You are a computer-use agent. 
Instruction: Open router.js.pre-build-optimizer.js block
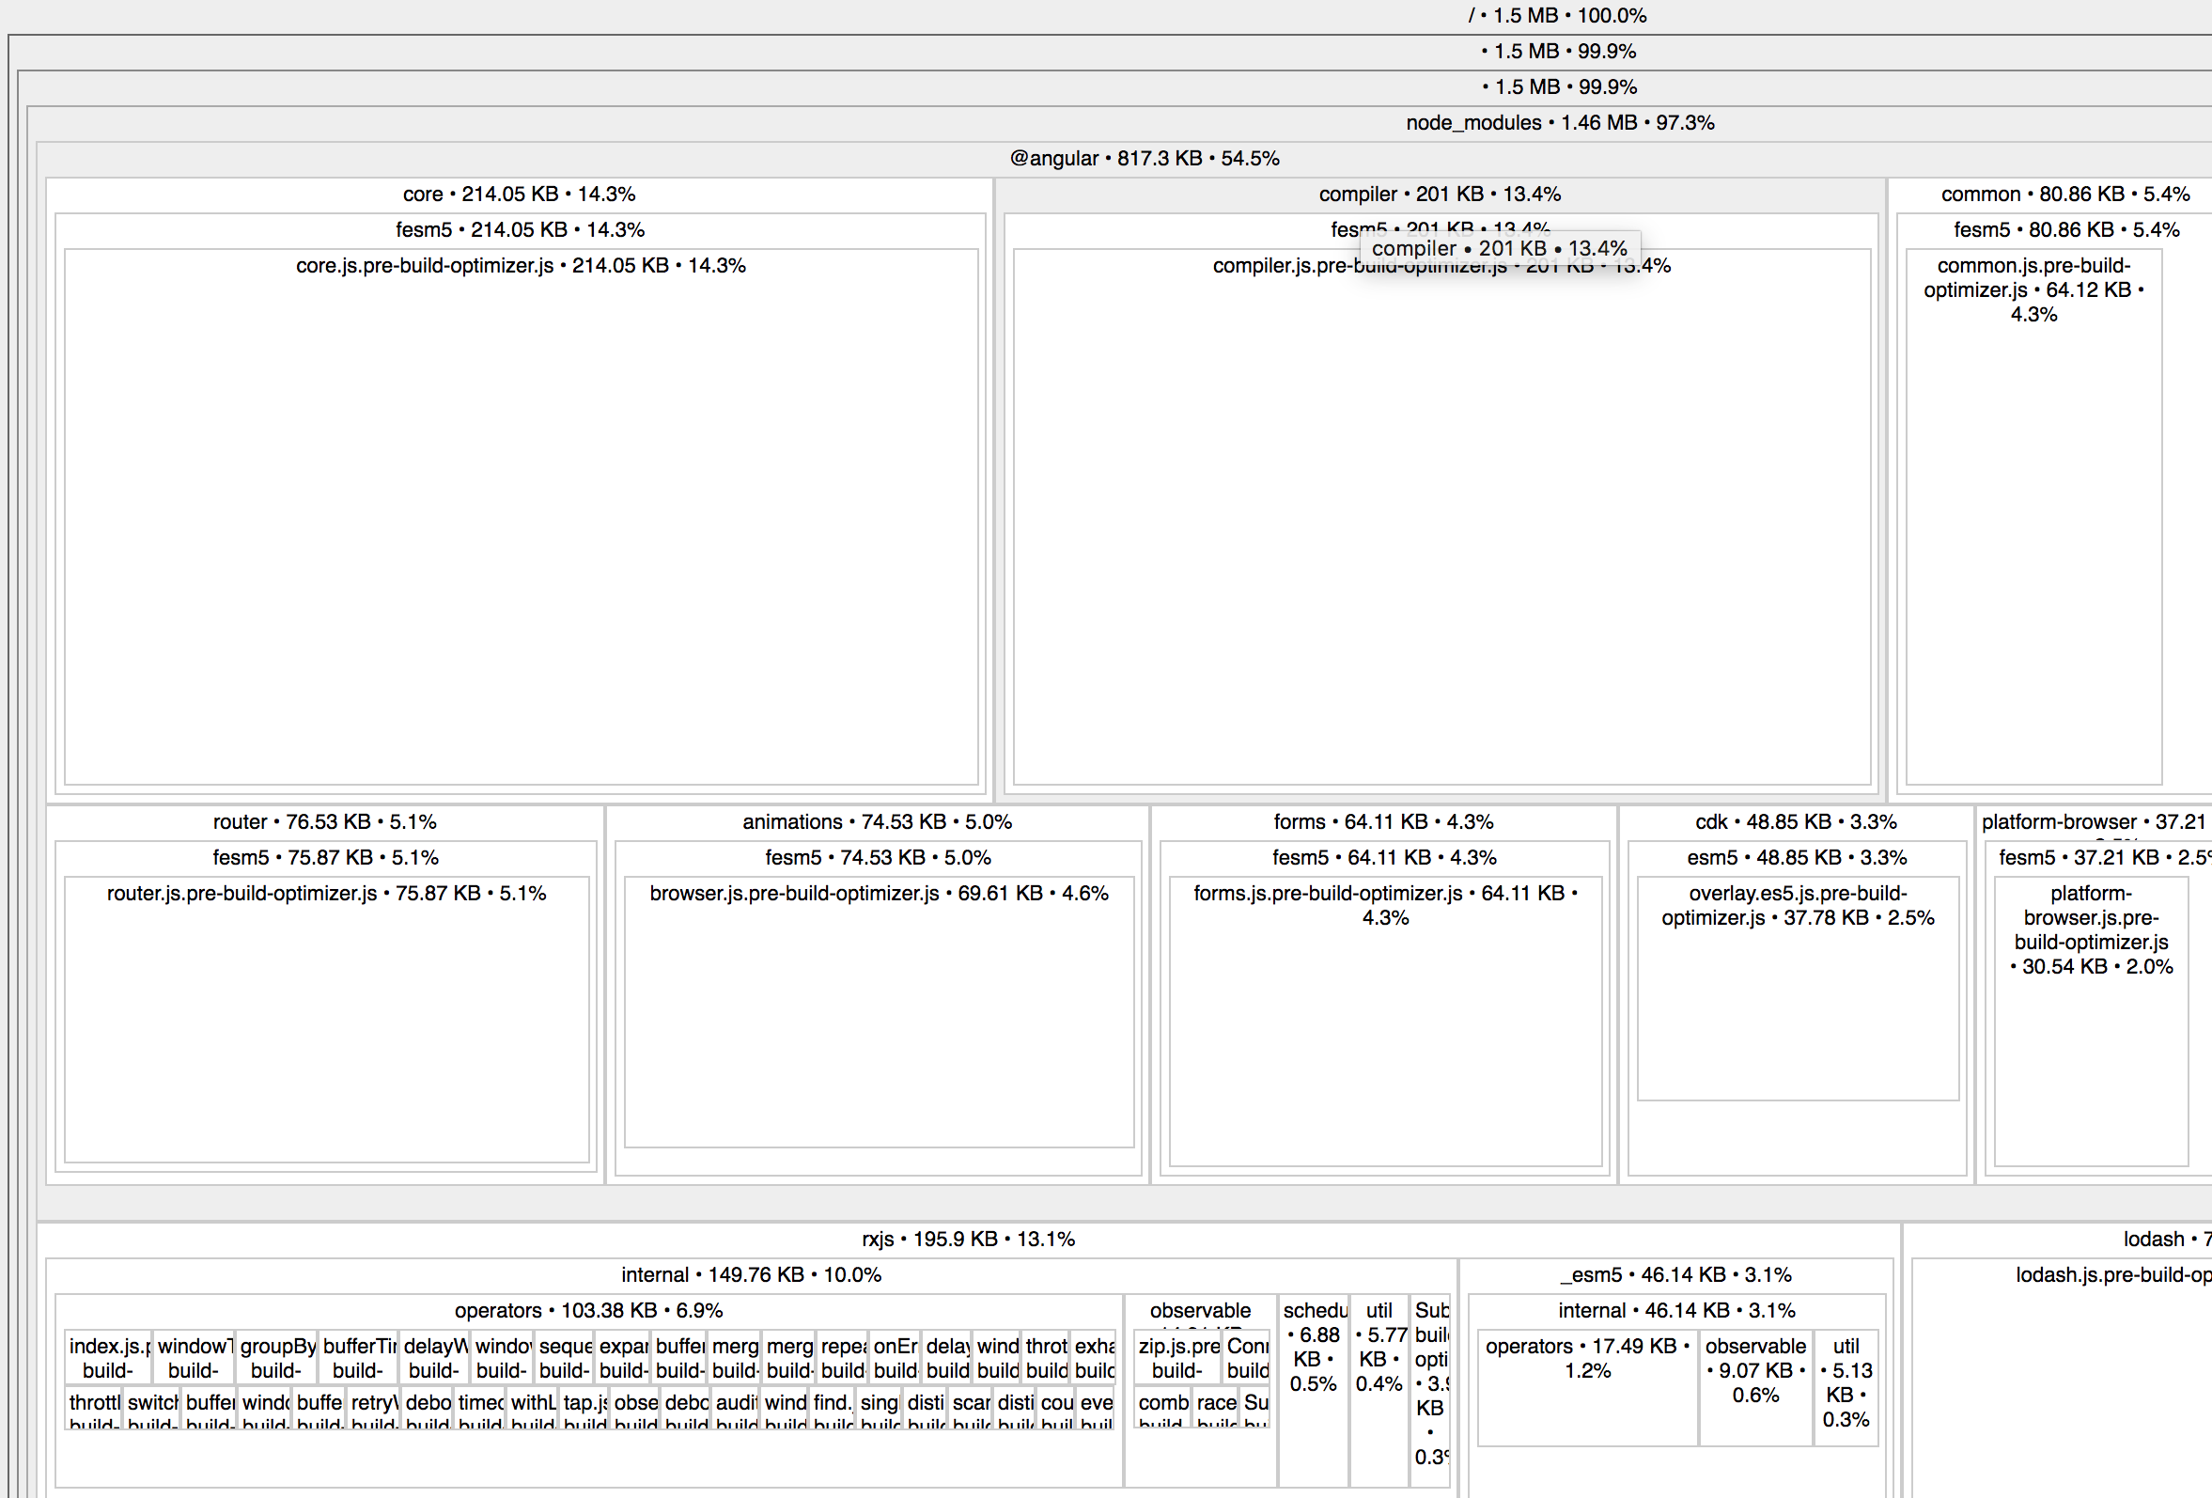(326, 1019)
